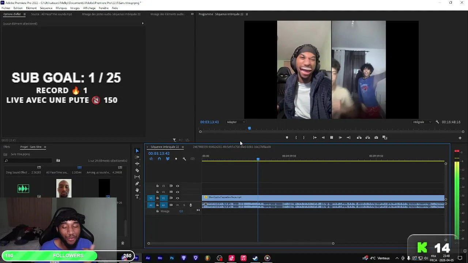
Task: Add a marker in the timeline panel
Action: 176,159
